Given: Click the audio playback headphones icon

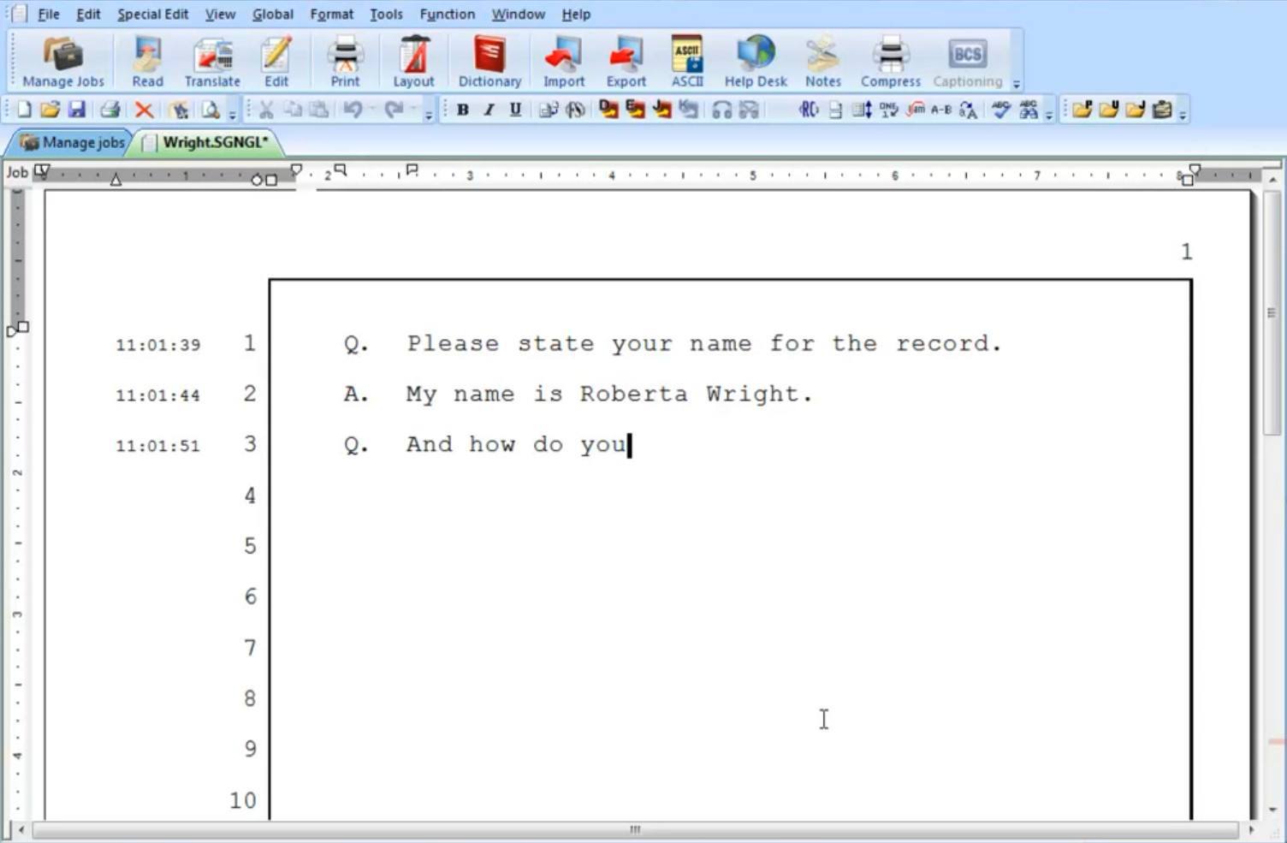Looking at the screenshot, I should pos(721,110).
